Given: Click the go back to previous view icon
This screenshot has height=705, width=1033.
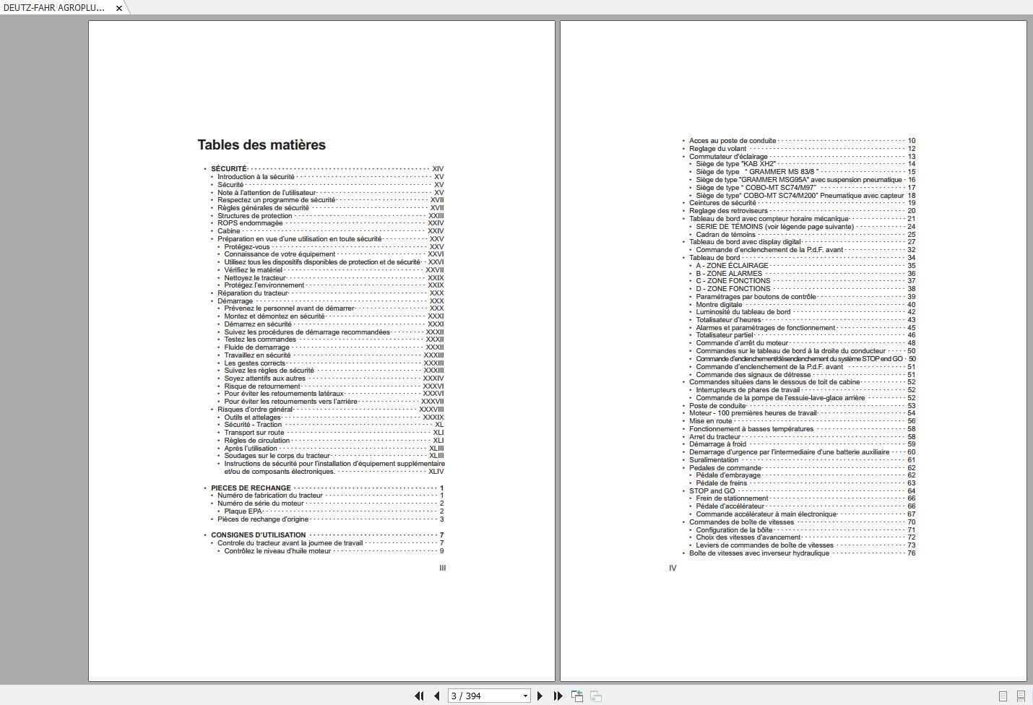Looking at the screenshot, I should tap(577, 696).
